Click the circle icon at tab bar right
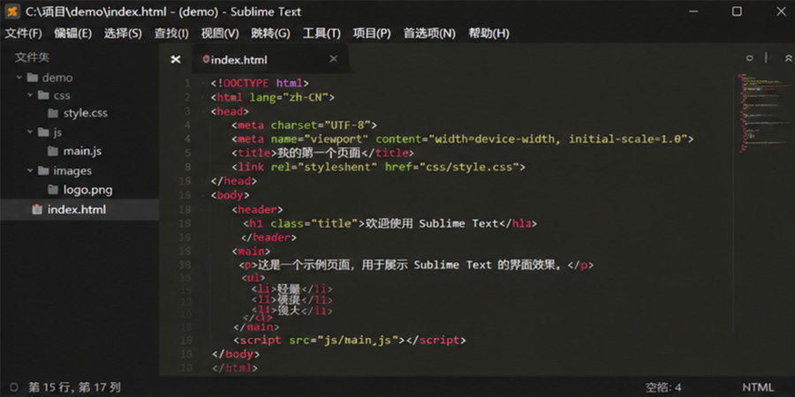This screenshot has height=397, width=795. [749, 58]
